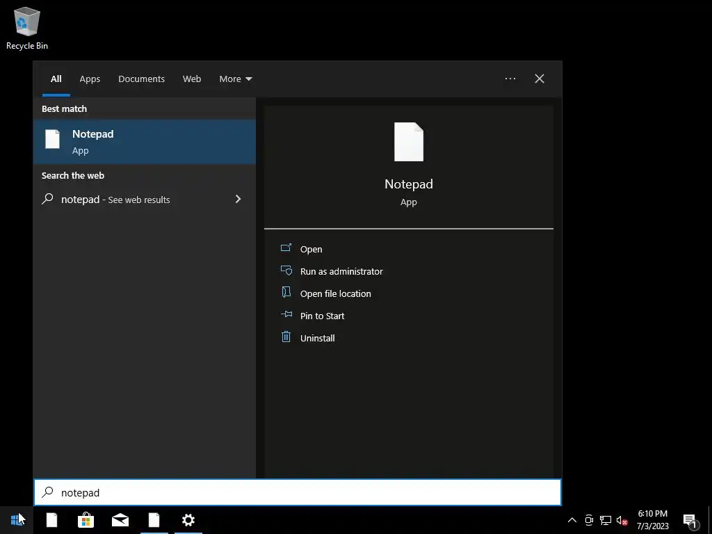Close the search panel with X

click(540, 79)
